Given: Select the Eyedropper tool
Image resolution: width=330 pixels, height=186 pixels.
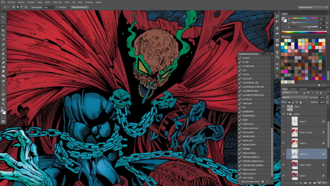Looking at the screenshot, I should pos(3,40).
